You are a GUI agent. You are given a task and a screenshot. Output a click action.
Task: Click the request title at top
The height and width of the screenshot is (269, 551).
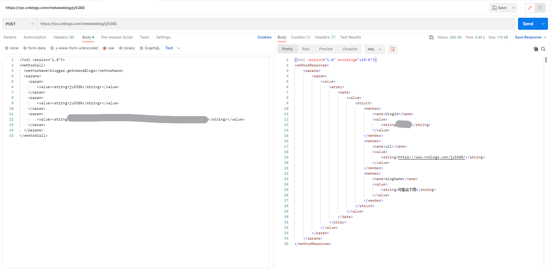(x=45, y=8)
